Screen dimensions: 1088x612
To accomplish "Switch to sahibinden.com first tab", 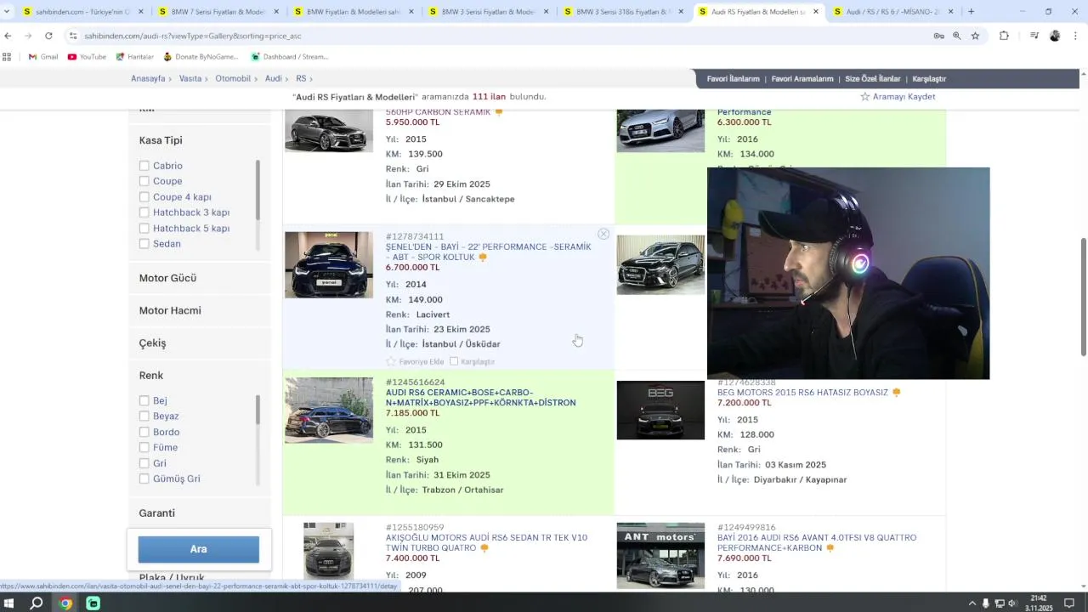I will click(82, 12).
